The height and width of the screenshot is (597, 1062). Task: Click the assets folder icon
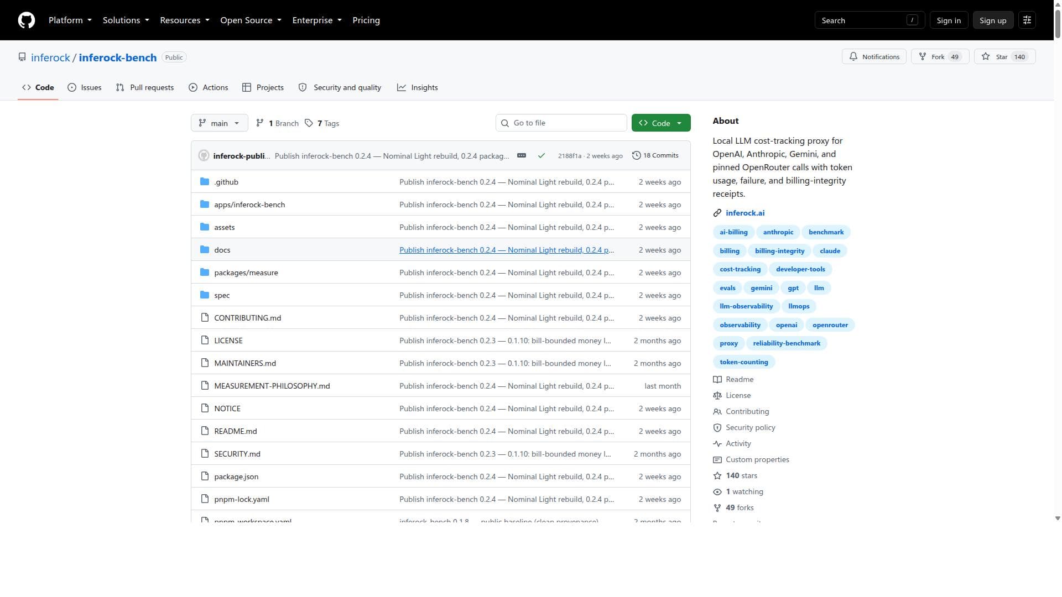point(205,227)
